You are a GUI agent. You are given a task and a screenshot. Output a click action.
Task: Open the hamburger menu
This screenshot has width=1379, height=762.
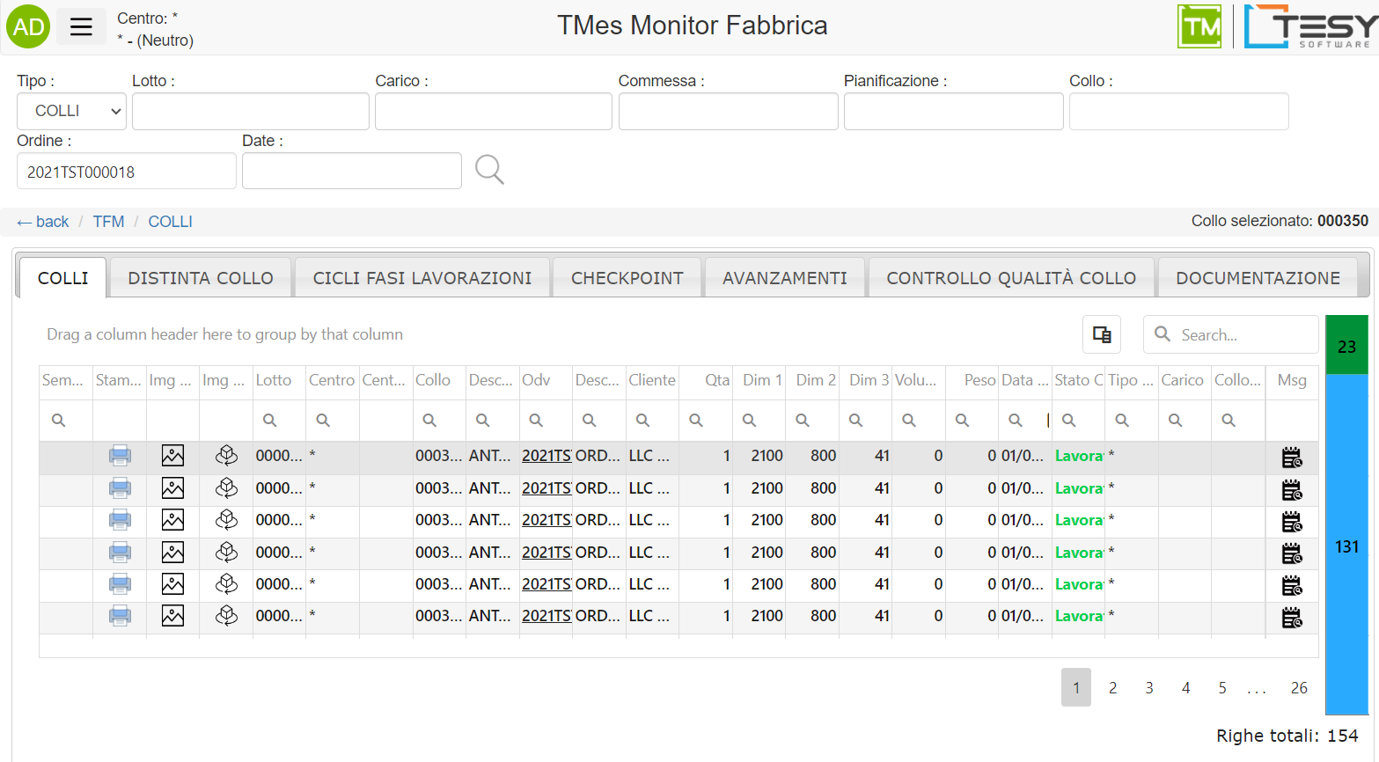coord(81,27)
